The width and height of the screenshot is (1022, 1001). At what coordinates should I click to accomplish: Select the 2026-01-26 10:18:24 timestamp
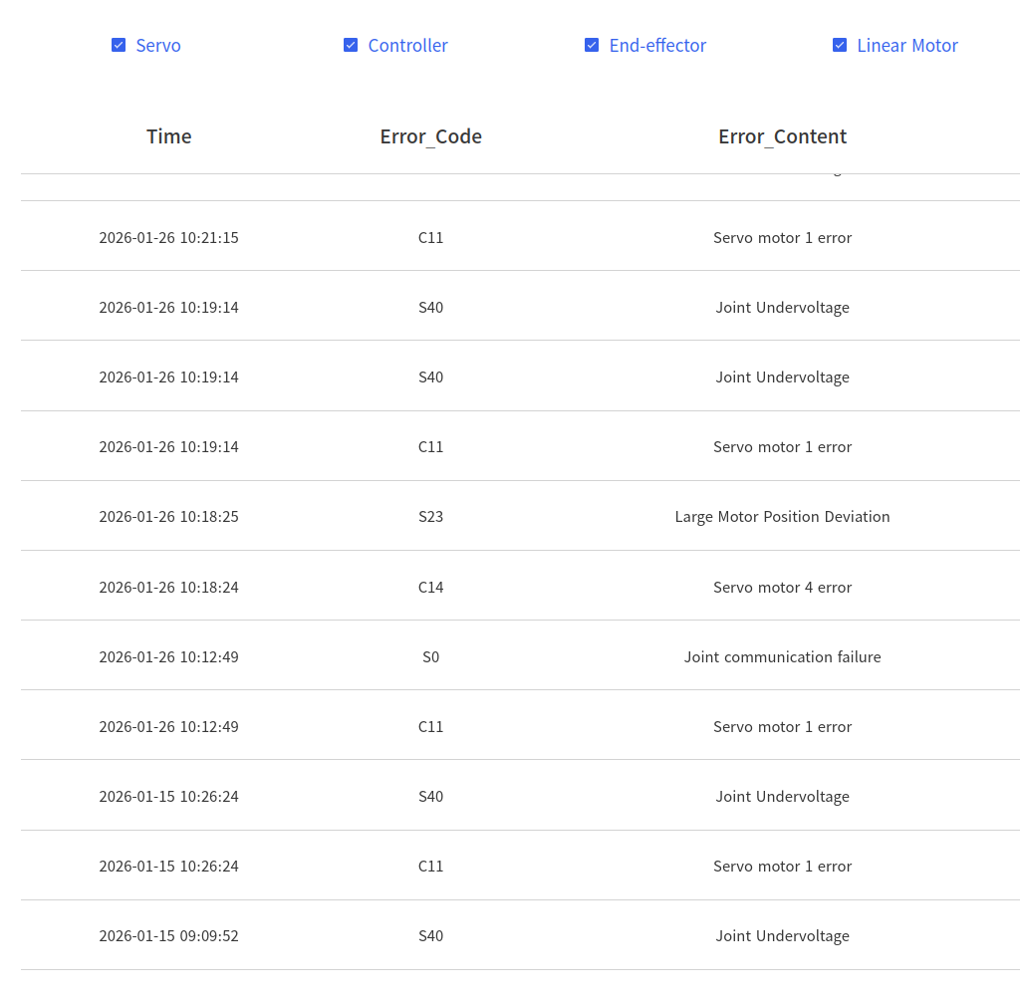168,588
